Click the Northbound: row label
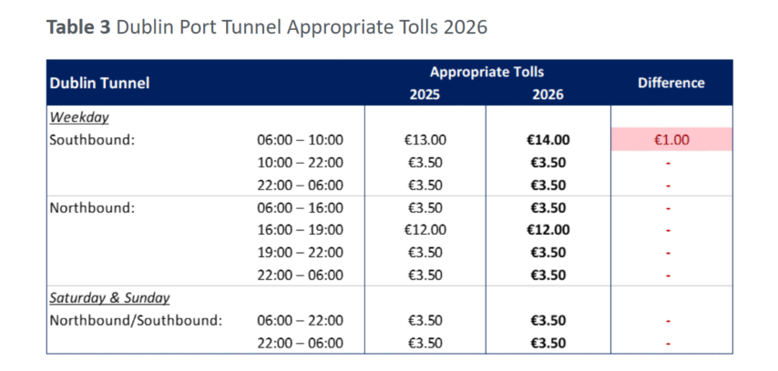 pyautogui.click(x=92, y=207)
